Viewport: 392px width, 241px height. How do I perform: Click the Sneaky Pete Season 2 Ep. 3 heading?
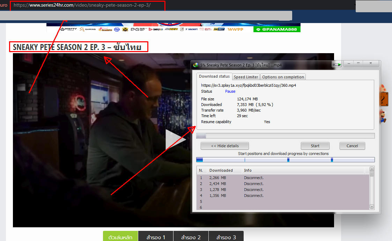click(x=77, y=47)
